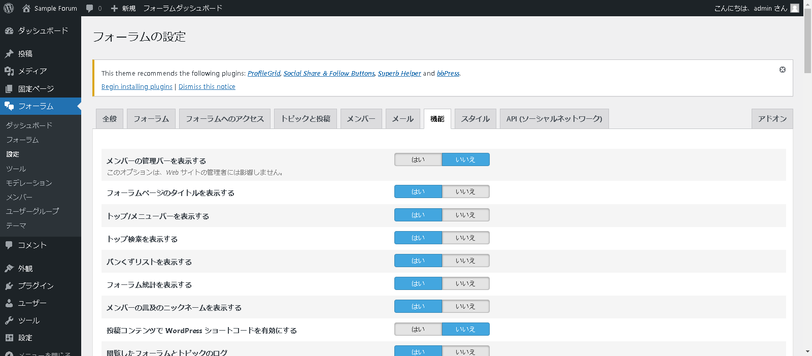Click the コメント bubble icon in sidebar
This screenshot has width=812, height=356.
(x=9, y=245)
